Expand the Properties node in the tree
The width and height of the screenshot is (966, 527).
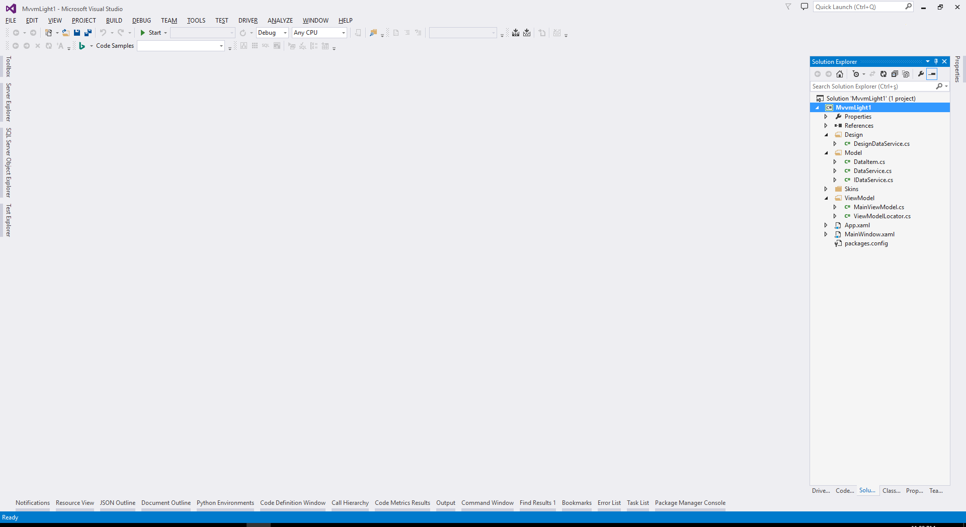point(826,117)
